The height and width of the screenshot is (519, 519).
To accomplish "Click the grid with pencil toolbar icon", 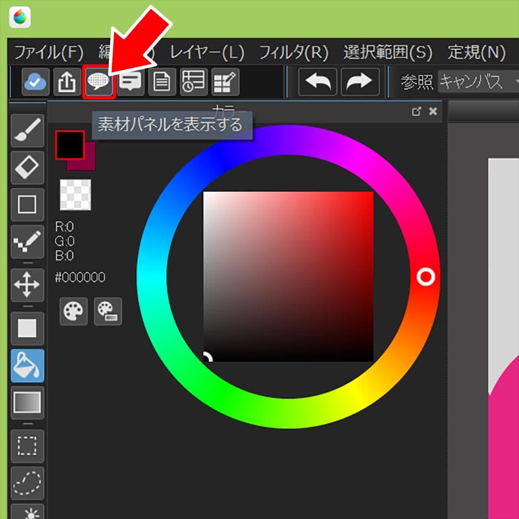I will click(225, 82).
